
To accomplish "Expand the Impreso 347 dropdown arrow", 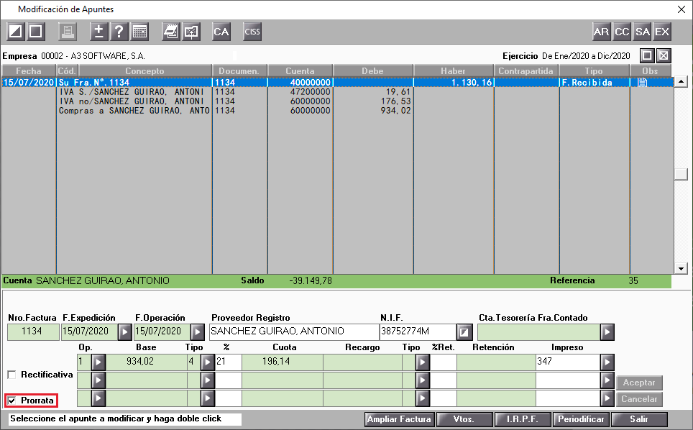I will [607, 362].
